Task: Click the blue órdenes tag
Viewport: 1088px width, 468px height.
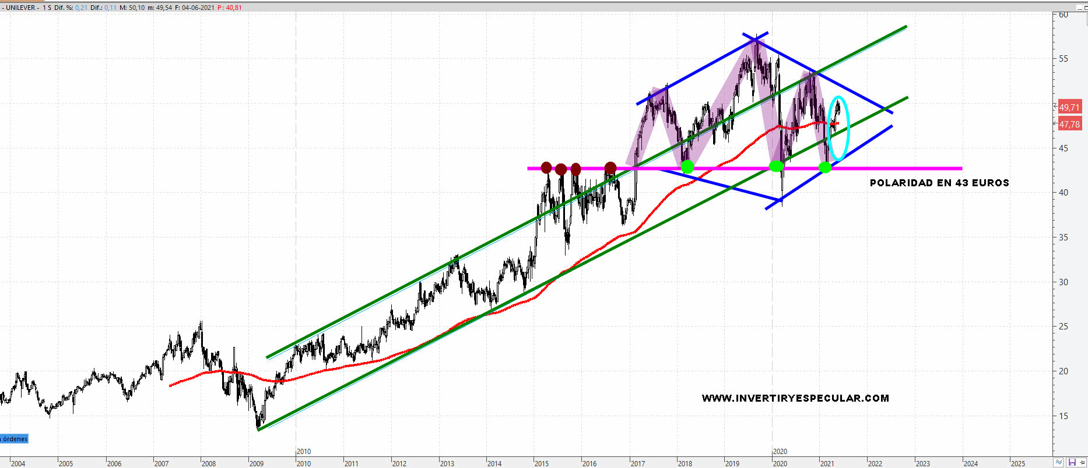Action: coord(14,439)
